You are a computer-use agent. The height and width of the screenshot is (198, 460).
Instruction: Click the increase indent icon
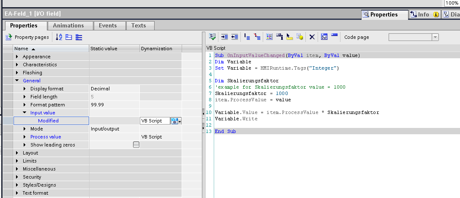tap(224, 37)
